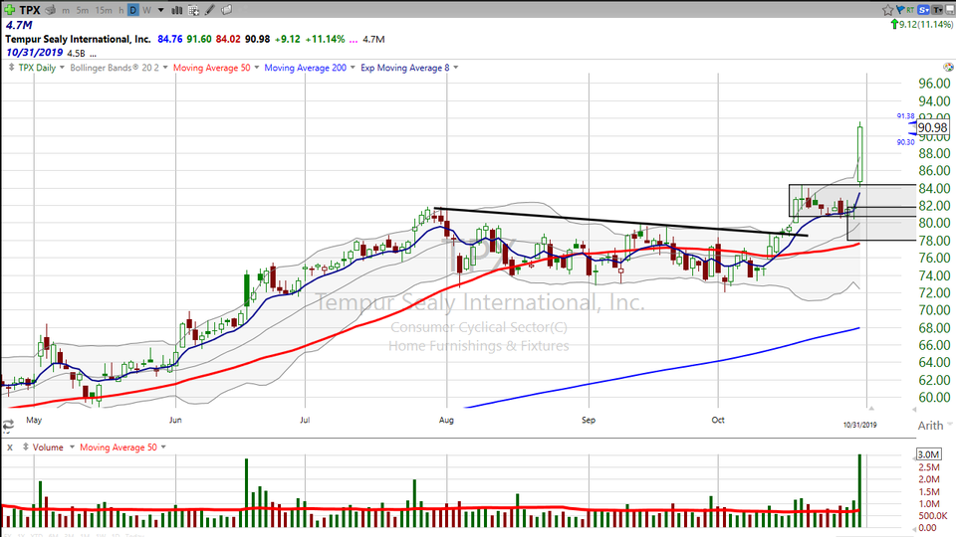Open the blue S dropdown button
956x537 pixels.
(x=924, y=10)
